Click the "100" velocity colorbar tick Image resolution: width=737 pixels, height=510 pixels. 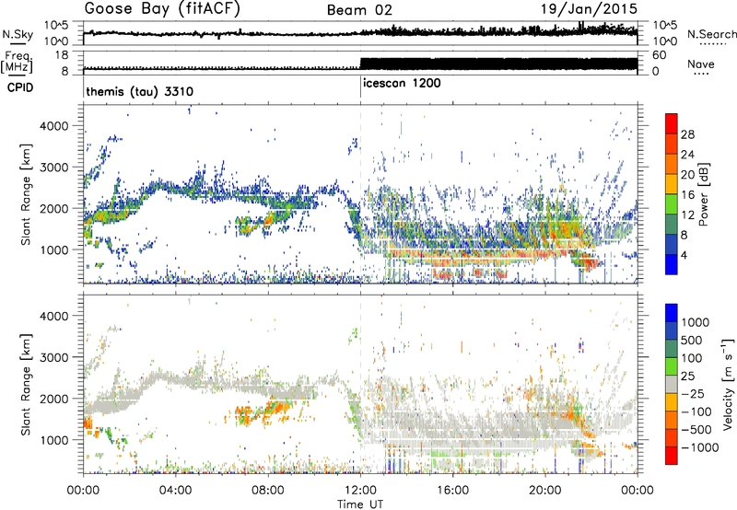(x=694, y=358)
